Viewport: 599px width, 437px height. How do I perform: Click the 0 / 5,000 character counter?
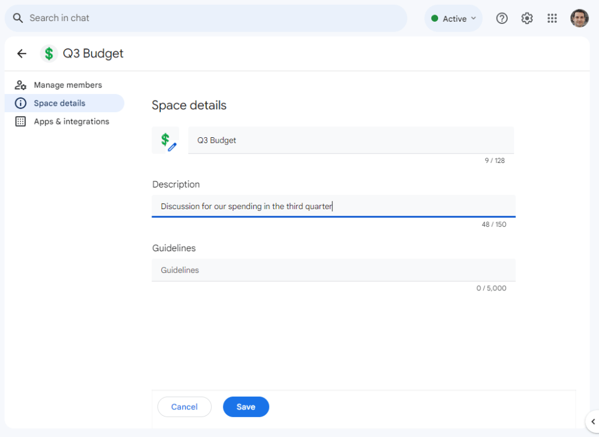click(491, 288)
